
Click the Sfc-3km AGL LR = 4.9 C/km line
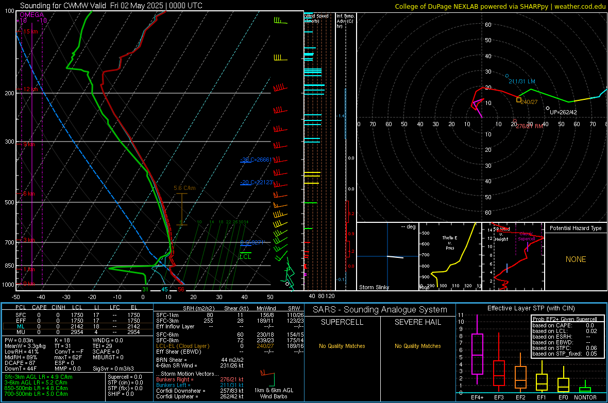39,377
